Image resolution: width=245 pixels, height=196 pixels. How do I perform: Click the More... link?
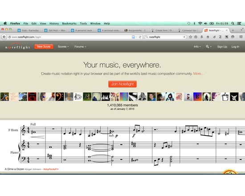[198, 73]
